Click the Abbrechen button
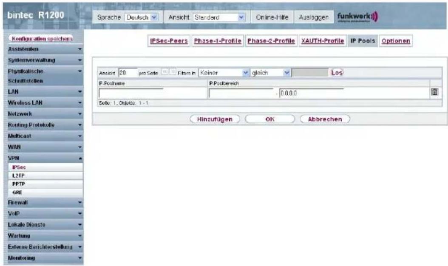Screen dimensions: 448x266 point(325,119)
